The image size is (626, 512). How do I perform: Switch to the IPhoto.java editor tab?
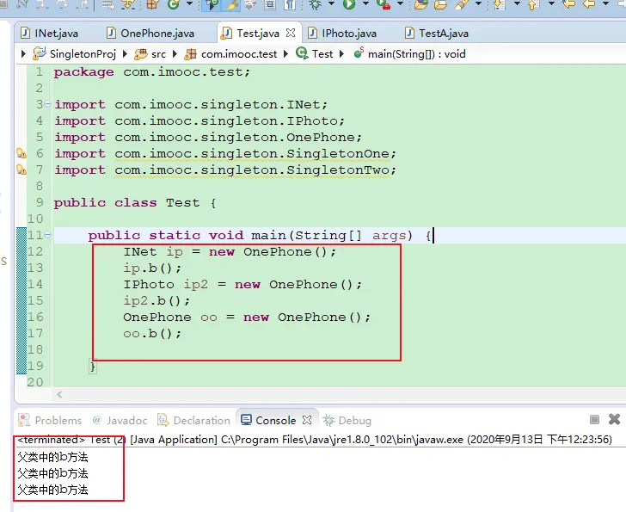(x=348, y=34)
